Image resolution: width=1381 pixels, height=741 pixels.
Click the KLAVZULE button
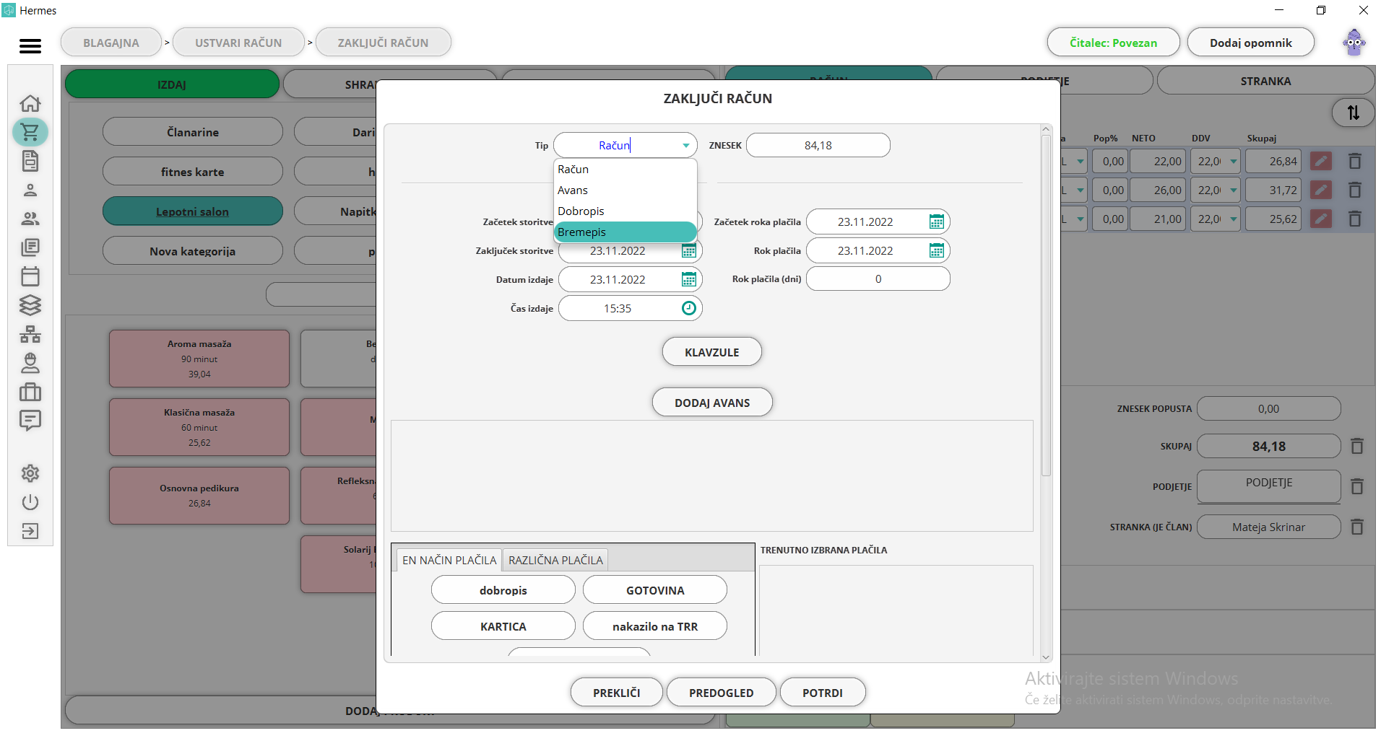(x=711, y=352)
